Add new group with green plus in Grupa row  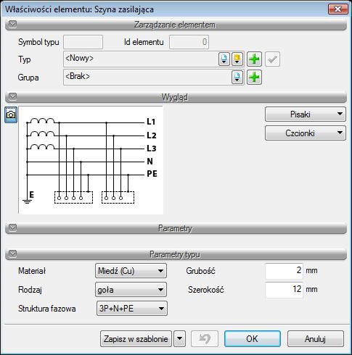(x=254, y=78)
